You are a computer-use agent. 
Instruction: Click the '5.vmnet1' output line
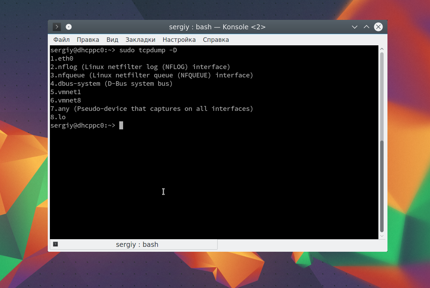click(66, 92)
